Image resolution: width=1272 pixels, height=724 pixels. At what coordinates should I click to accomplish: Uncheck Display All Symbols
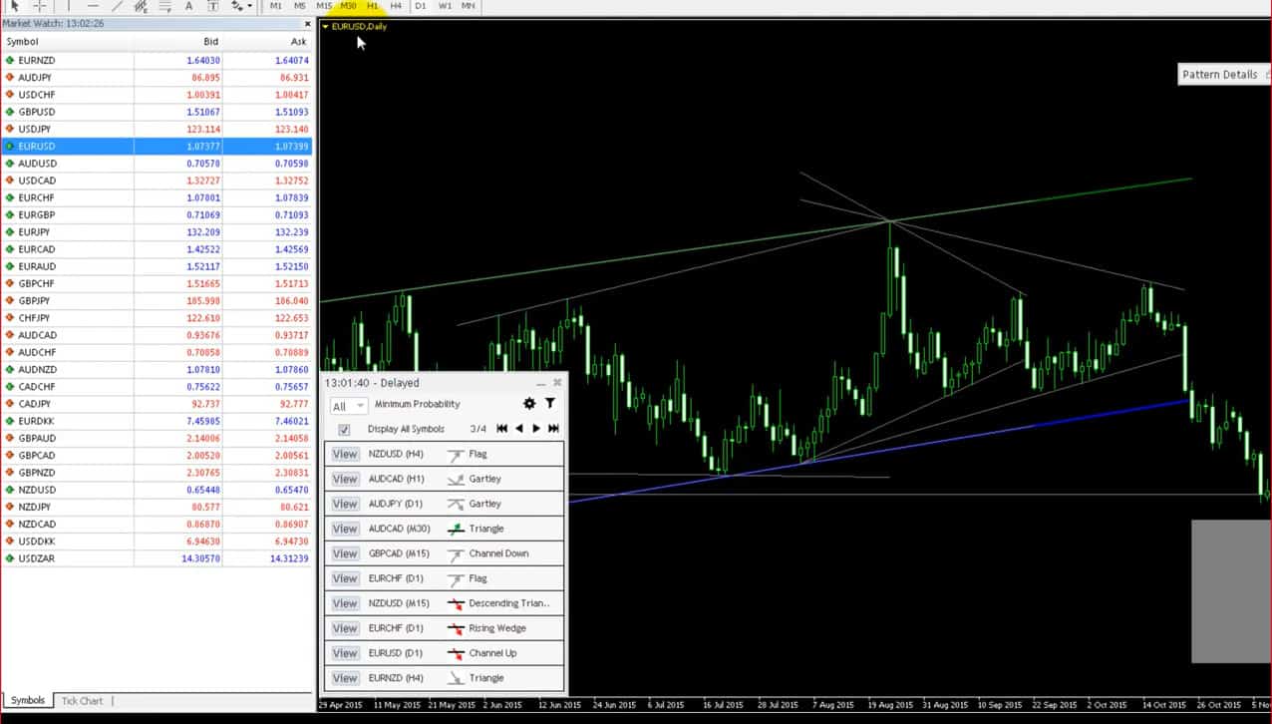coord(344,429)
